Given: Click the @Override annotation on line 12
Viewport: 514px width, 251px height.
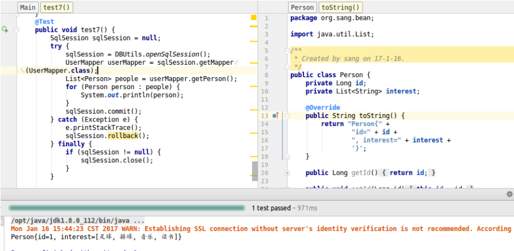Looking at the screenshot, I should (x=323, y=107).
